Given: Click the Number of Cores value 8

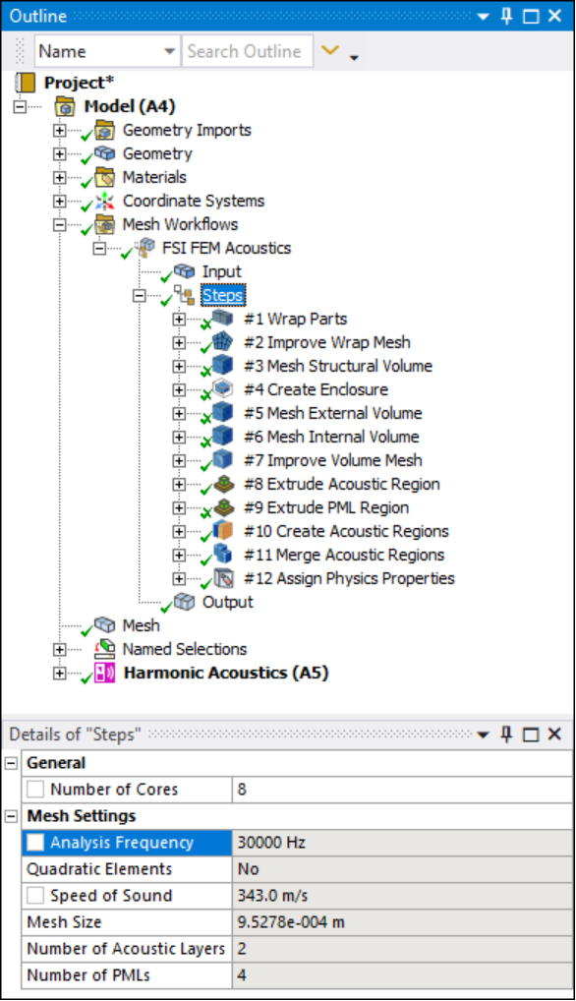Looking at the screenshot, I should point(402,789).
